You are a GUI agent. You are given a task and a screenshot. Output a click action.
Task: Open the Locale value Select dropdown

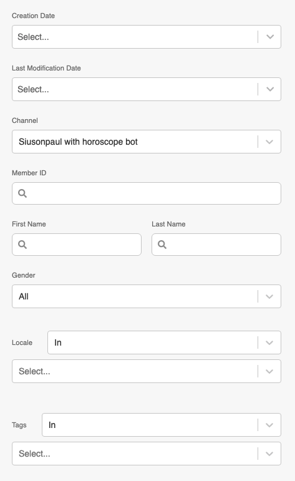pyautogui.click(x=147, y=371)
